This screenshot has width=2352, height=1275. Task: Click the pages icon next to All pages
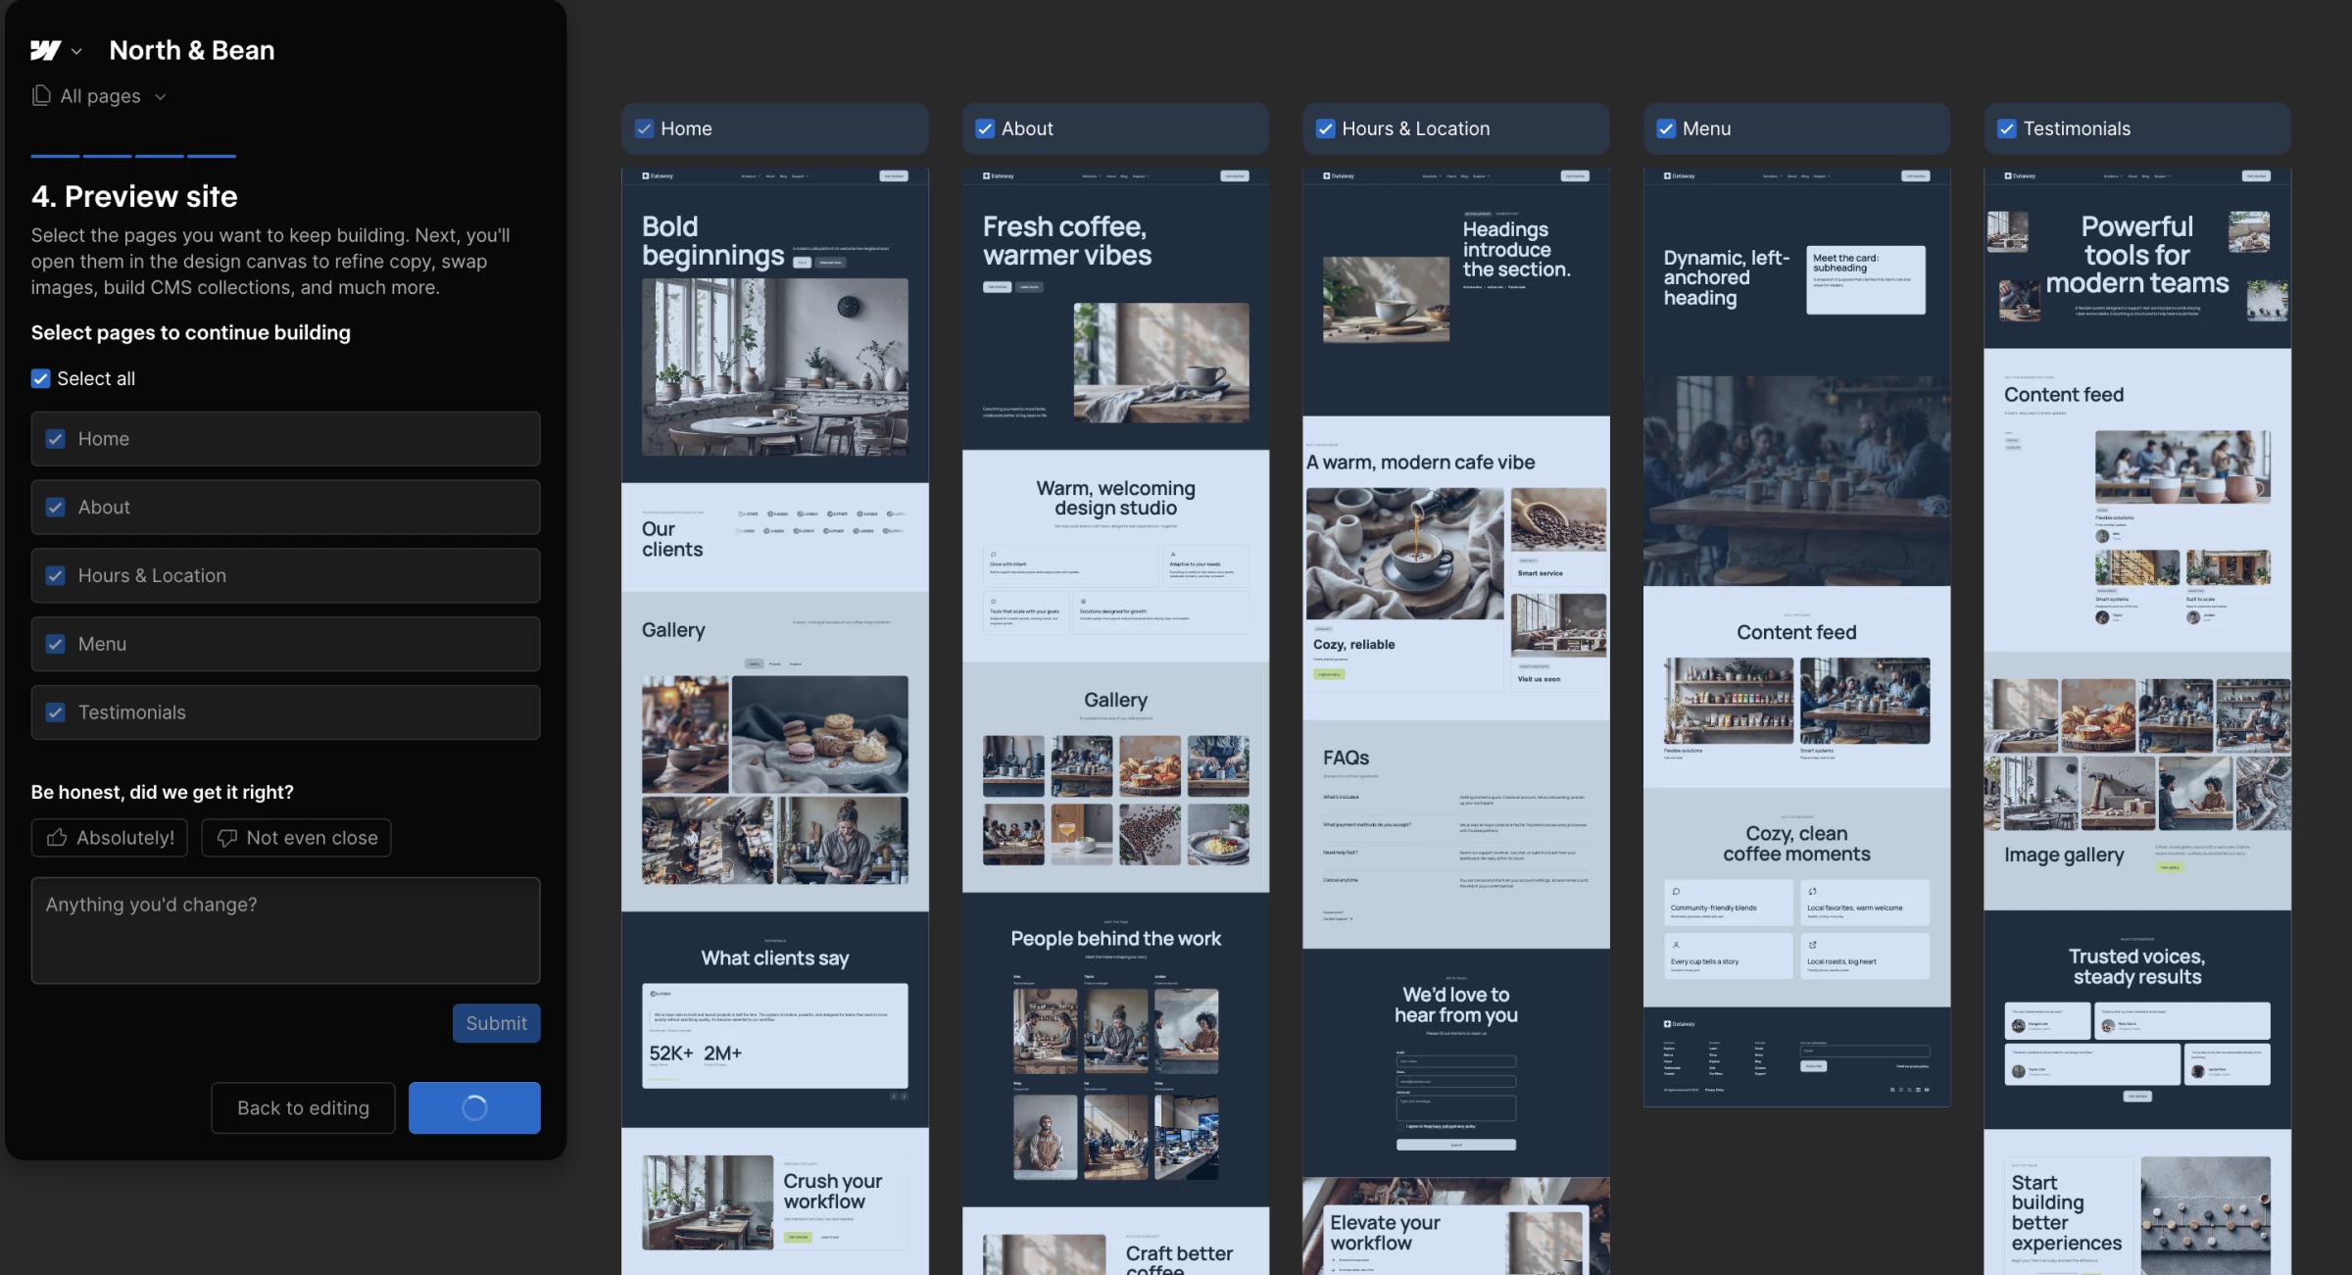point(41,95)
